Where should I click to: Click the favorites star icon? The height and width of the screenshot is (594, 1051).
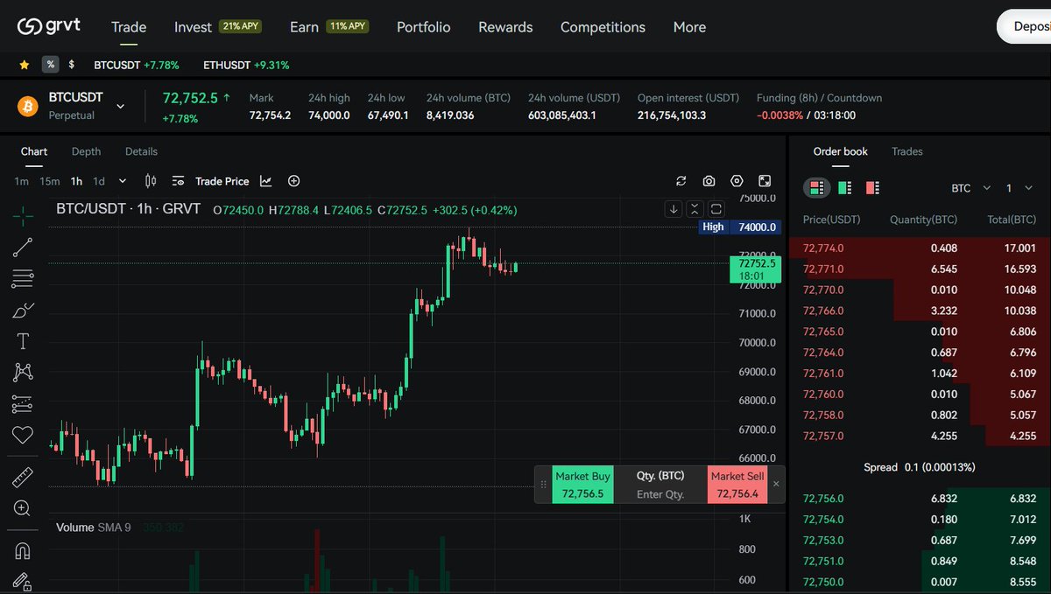pos(25,65)
